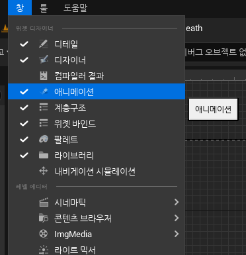Select the 팔레트 menu label
246x255 pixels.
pyautogui.click(x=66, y=140)
